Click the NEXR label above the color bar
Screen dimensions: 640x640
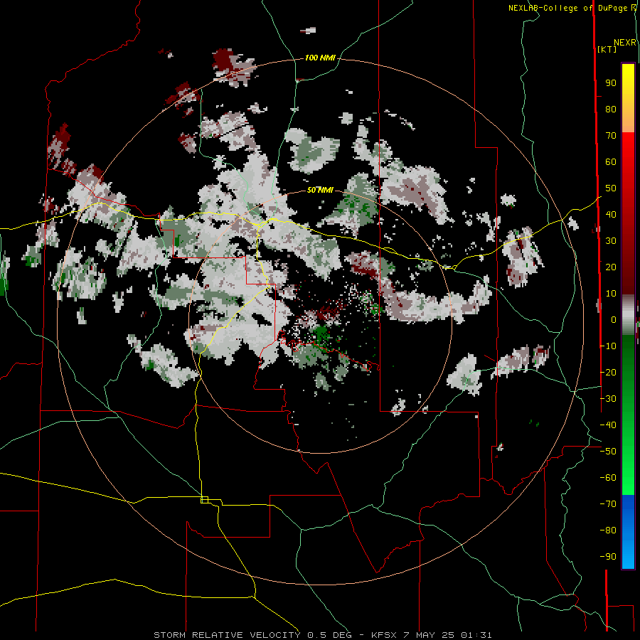pos(625,43)
